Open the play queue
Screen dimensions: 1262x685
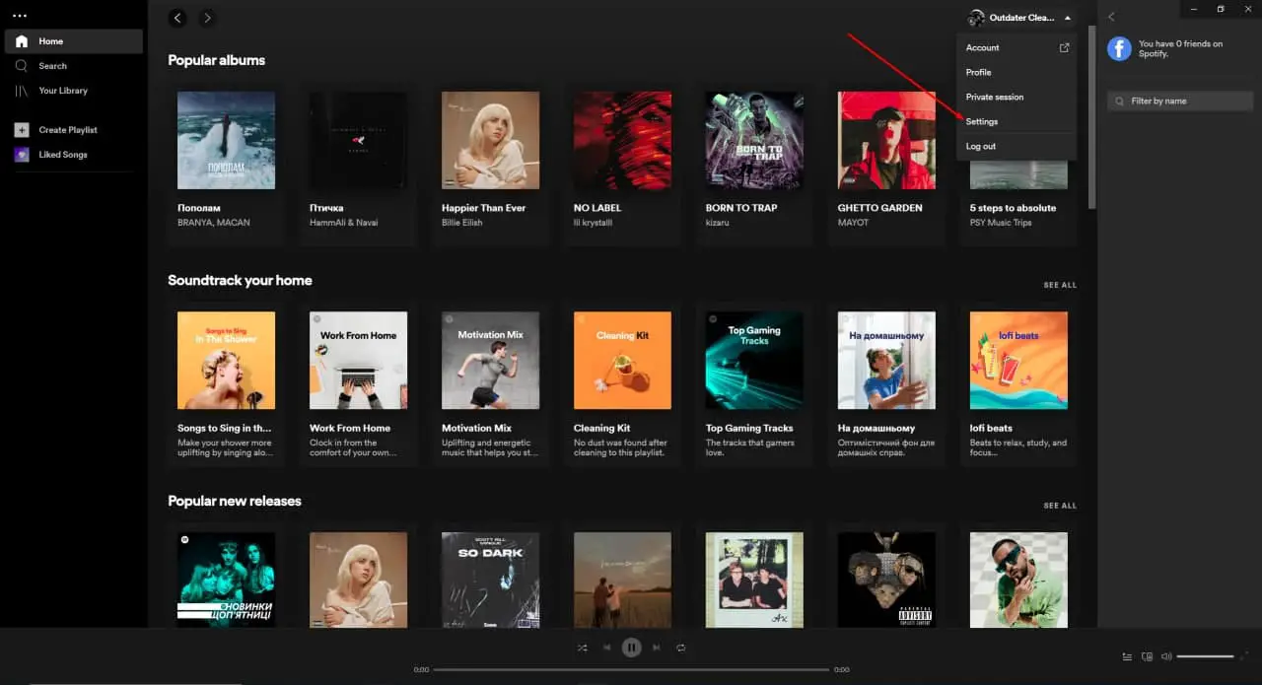click(x=1127, y=655)
